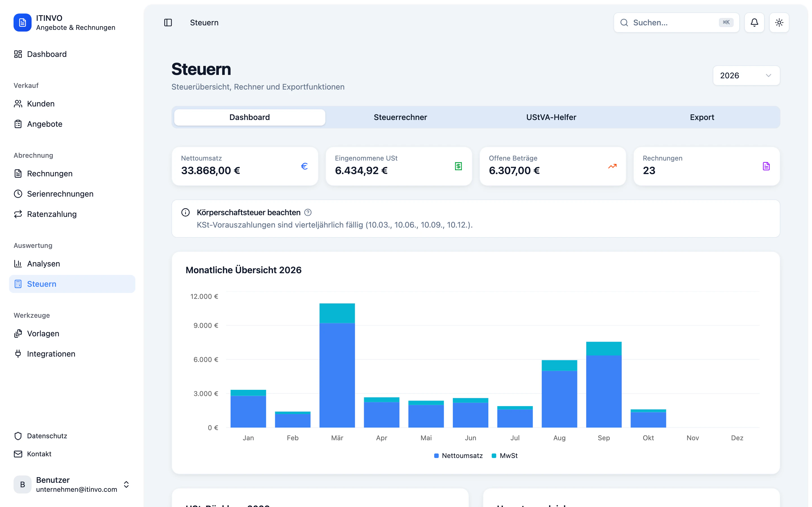Click the Sep bar in monthly chart
The image size is (812, 507).
coord(604,384)
